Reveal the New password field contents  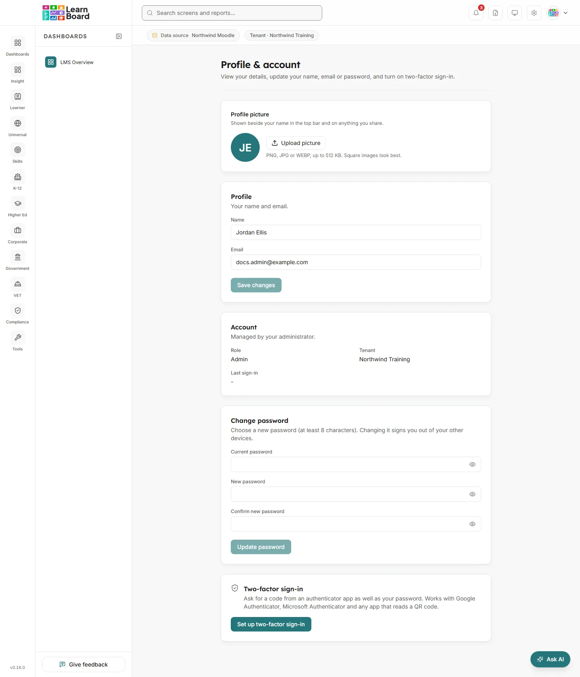click(472, 494)
